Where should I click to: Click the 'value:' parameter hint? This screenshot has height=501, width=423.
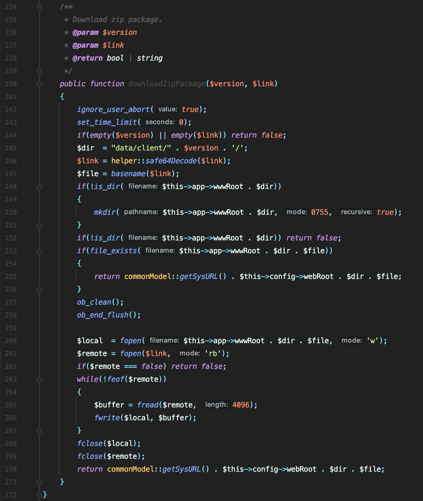tap(168, 109)
